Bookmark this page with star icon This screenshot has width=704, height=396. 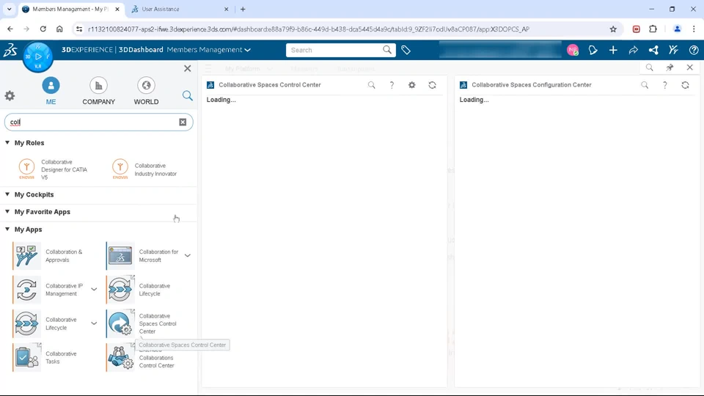click(x=613, y=29)
